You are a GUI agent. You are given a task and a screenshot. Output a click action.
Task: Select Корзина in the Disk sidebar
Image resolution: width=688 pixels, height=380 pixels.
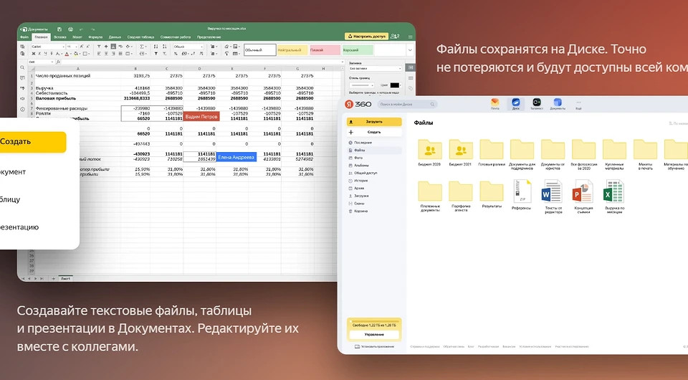[x=360, y=212]
